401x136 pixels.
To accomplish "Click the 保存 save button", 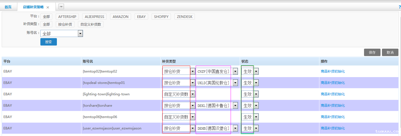I will [x=372, y=52].
